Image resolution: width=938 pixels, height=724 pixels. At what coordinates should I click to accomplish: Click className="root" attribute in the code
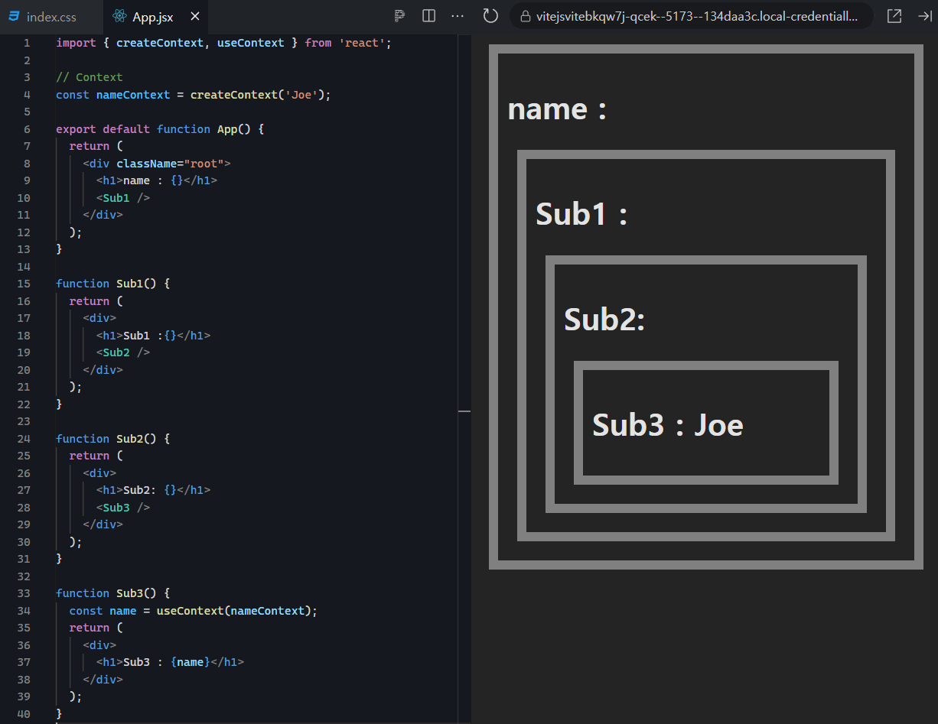tap(170, 164)
